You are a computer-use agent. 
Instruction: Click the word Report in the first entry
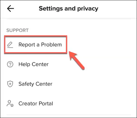(x=27, y=45)
